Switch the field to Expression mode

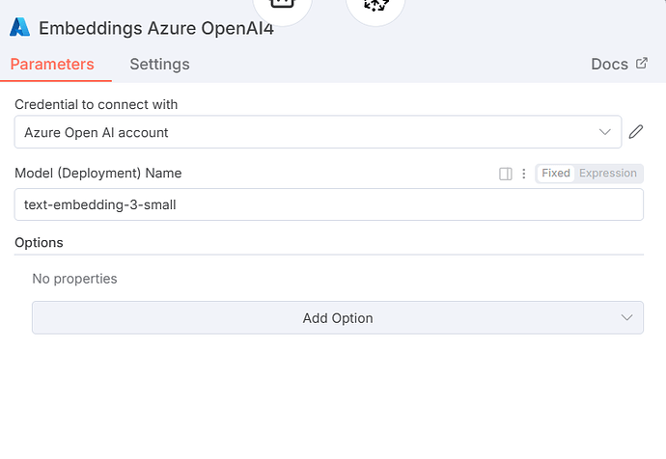(608, 174)
